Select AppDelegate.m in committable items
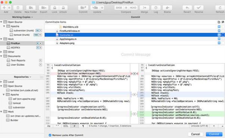The height and width of the screenshot is (138, 225). coord(135,39)
